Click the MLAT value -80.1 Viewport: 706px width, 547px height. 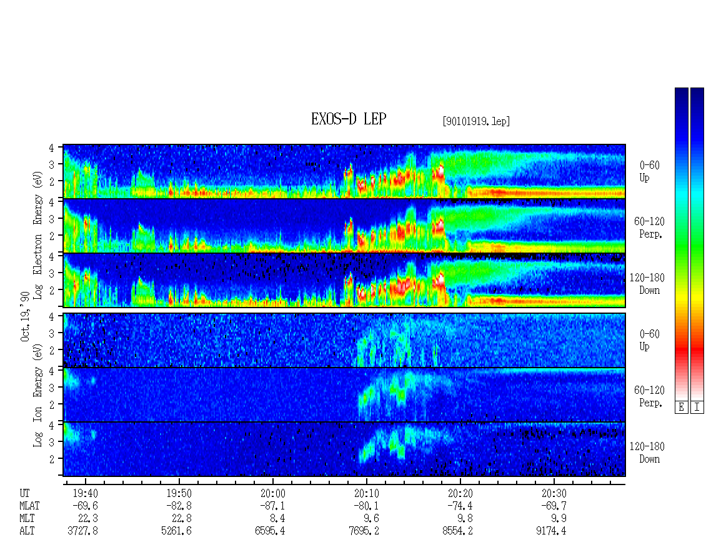[367, 506]
